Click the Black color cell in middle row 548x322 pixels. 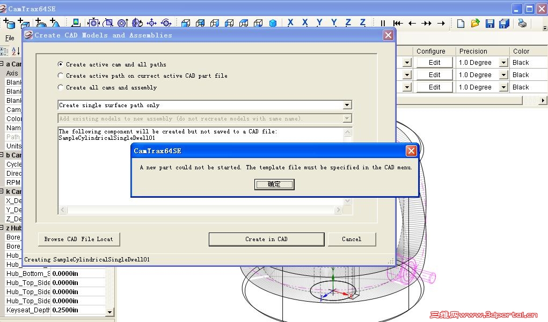[x=529, y=75]
